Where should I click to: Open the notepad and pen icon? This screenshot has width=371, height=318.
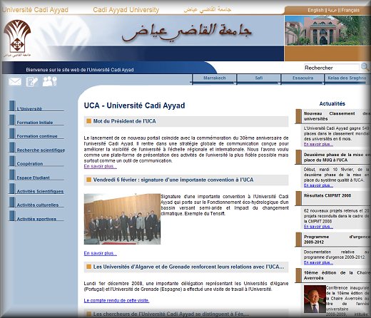pyautogui.click(x=31, y=82)
